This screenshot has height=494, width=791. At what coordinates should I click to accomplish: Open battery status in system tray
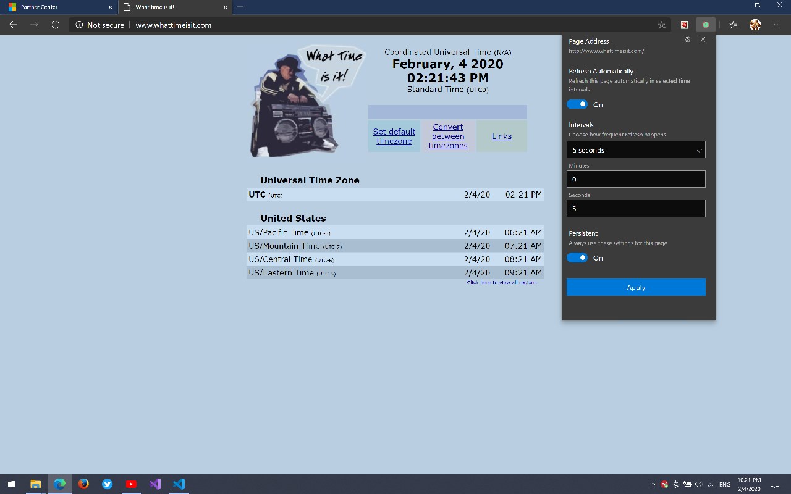pyautogui.click(x=687, y=485)
